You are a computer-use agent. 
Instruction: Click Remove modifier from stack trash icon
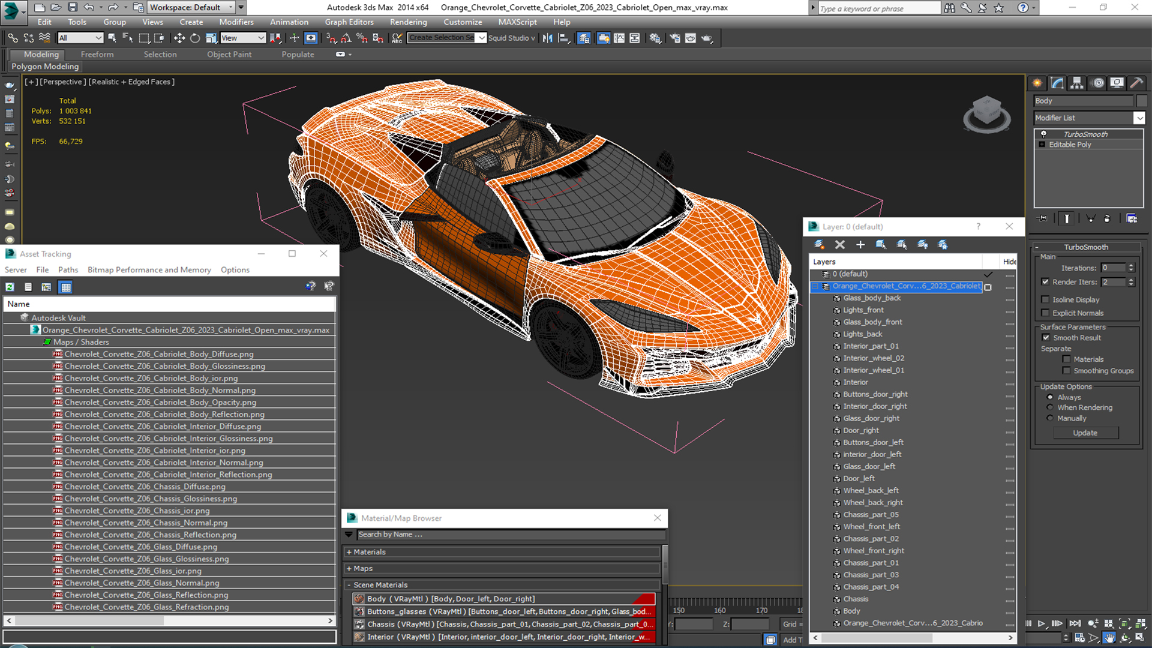point(1107,218)
